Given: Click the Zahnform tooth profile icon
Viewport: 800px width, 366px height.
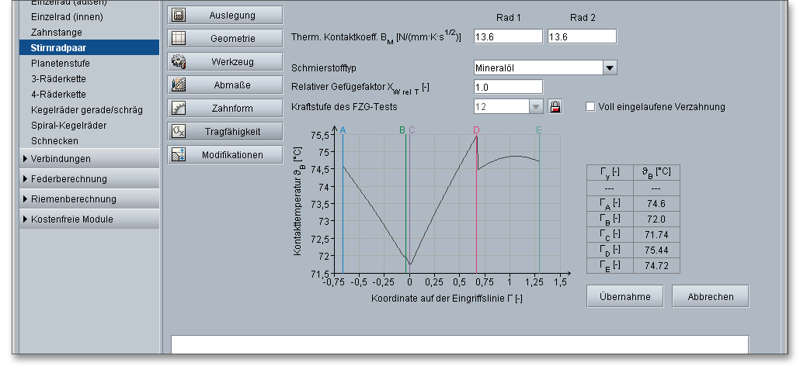Looking at the screenshot, I should [x=179, y=108].
